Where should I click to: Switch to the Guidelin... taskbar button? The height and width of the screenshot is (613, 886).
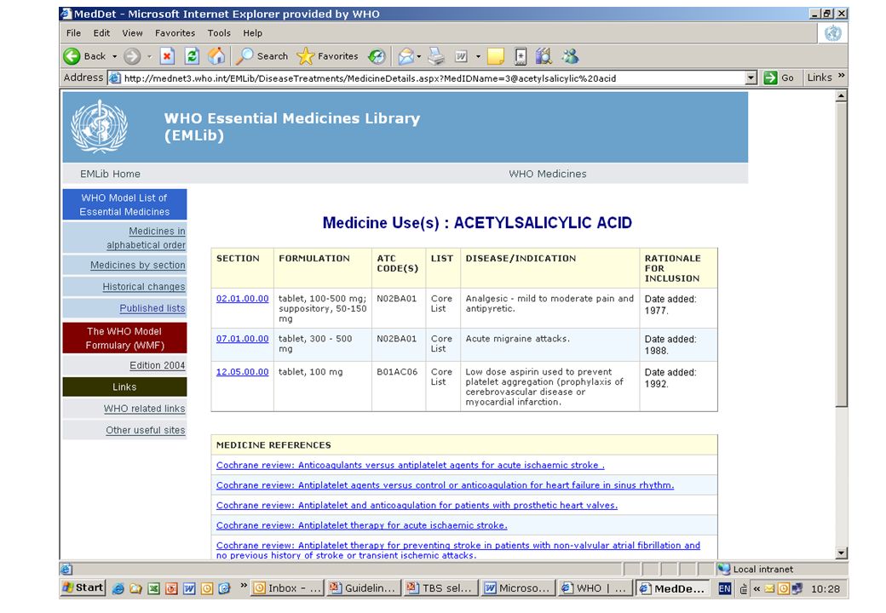pos(363,588)
